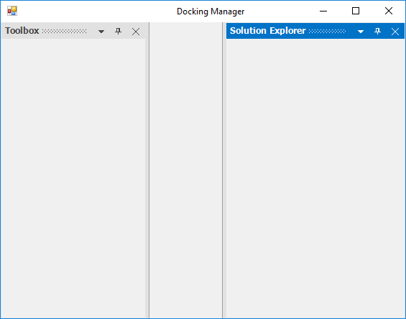Toggle auto-hide pin on Toolbox panel
This screenshot has height=319, width=406.
[118, 32]
